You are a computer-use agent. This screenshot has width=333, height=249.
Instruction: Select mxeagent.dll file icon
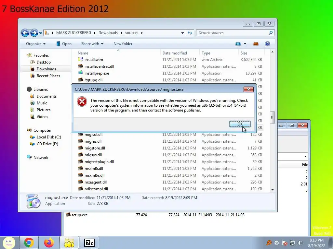[x=81, y=182]
